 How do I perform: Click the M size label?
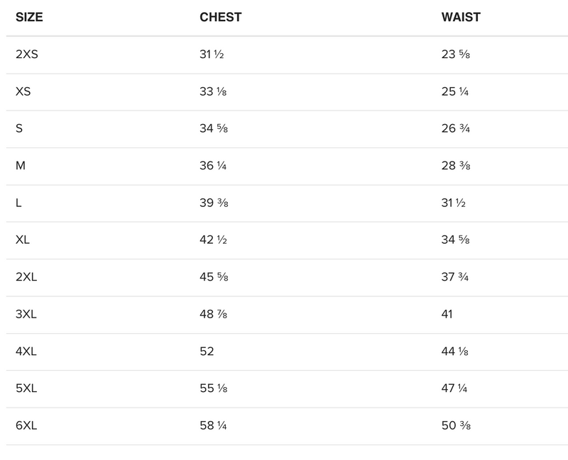(x=20, y=166)
